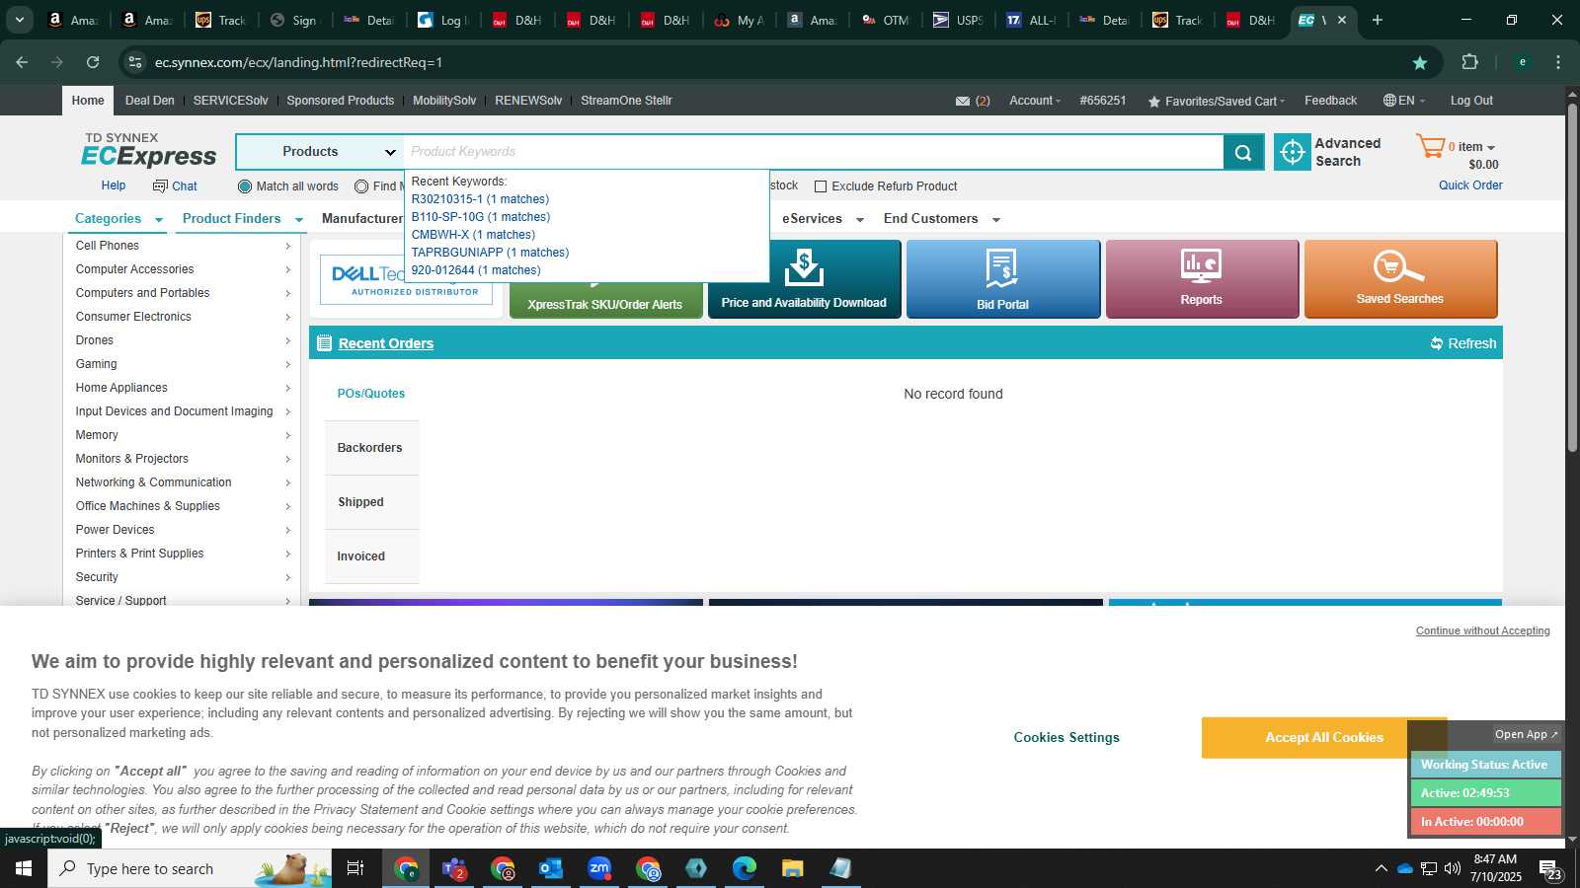Open the Products search dropdown
The width and height of the screenshot is (1580, 888).
[x=320, y=152]
